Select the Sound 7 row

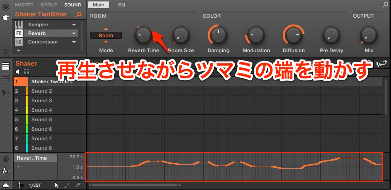[50, 139]
